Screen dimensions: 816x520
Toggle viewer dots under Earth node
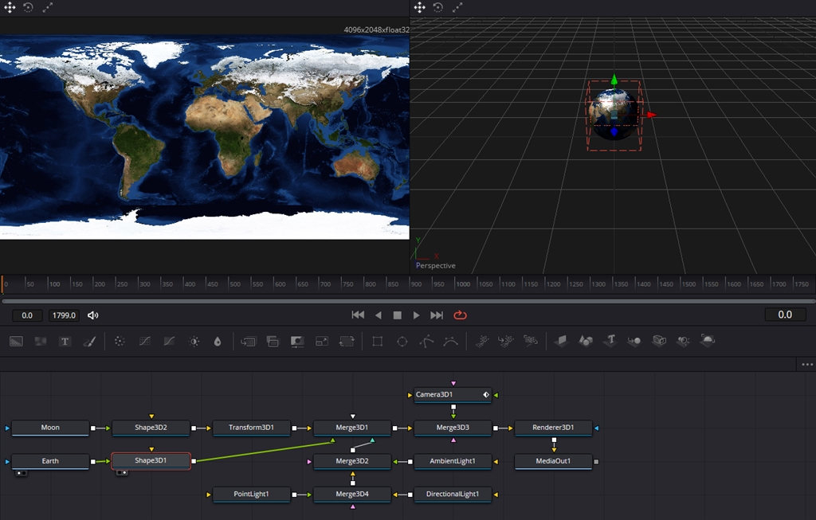(21, 472)
